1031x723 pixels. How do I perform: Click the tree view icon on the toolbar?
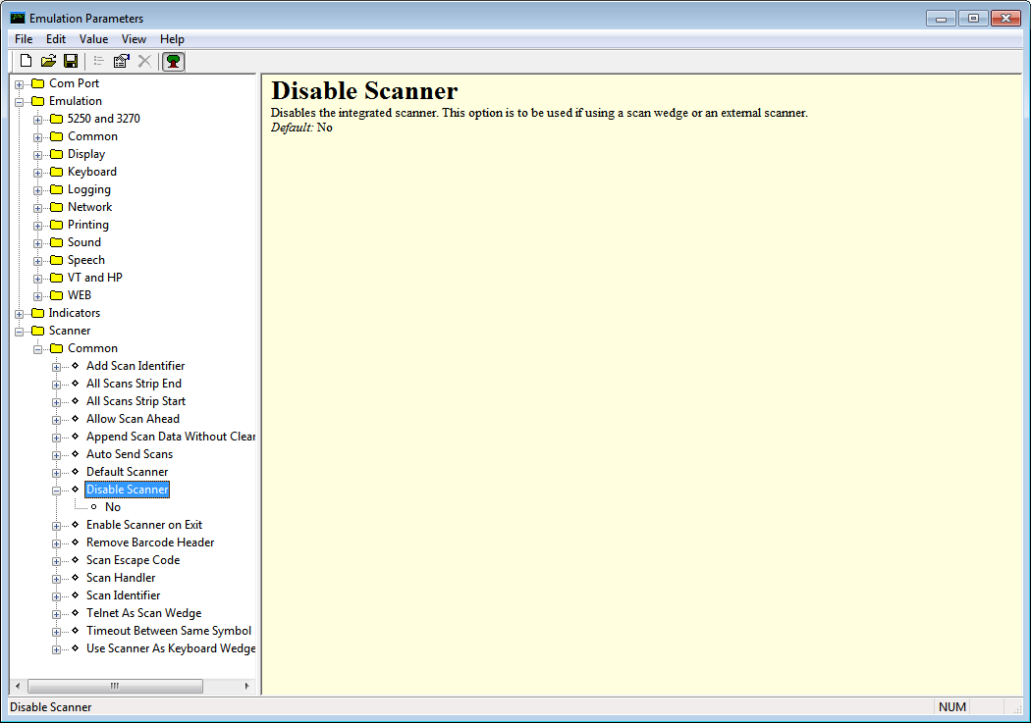pyautogui.click(x=173, y=61)
